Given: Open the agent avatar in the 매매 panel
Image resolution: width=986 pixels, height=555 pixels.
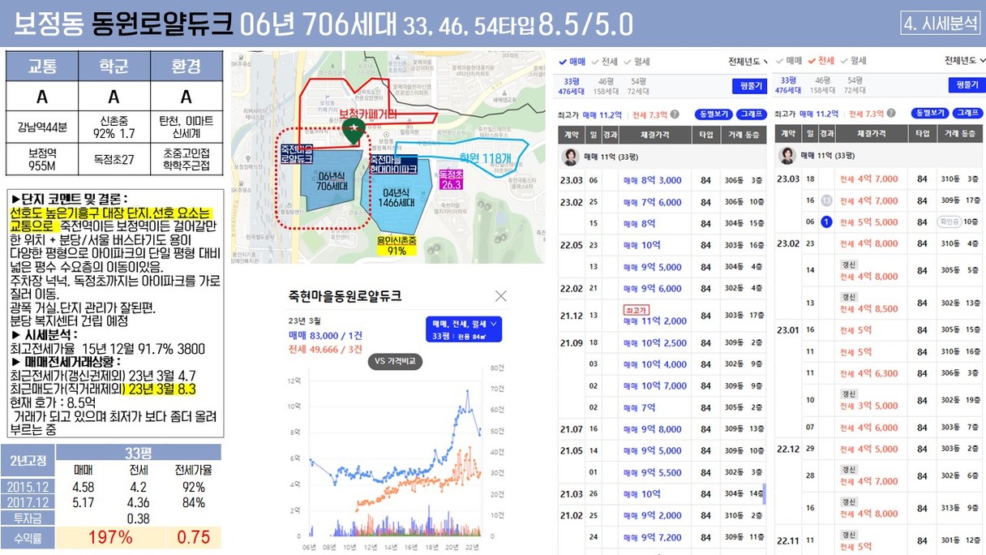Looking at the screenshot, I should pyautogui.click(x=571, y=157).
